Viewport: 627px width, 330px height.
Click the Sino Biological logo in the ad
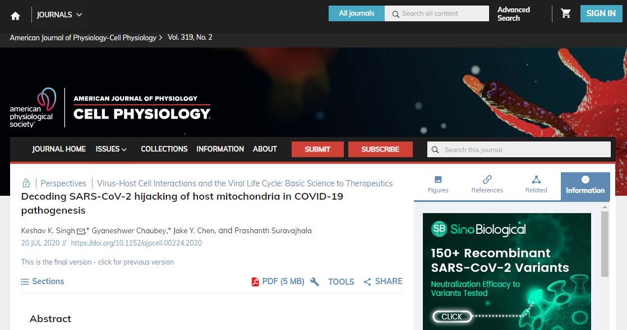478,229
